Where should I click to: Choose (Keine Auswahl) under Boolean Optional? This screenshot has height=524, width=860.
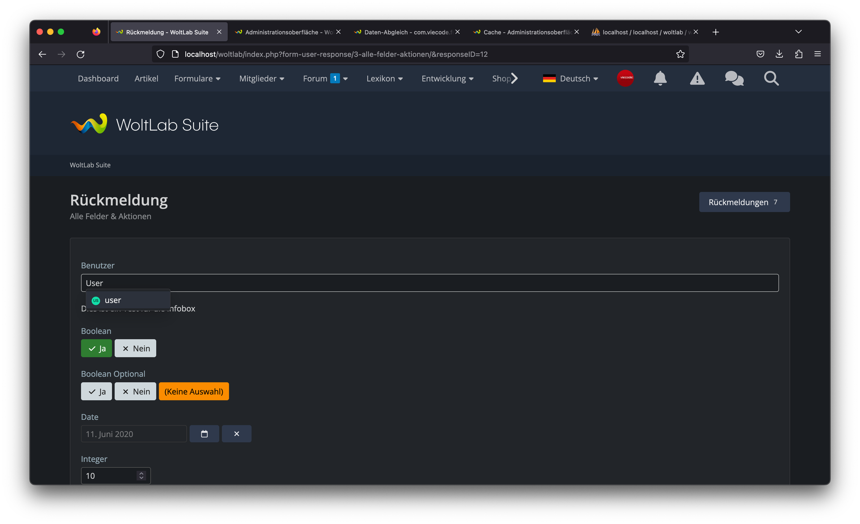[193, 392]
